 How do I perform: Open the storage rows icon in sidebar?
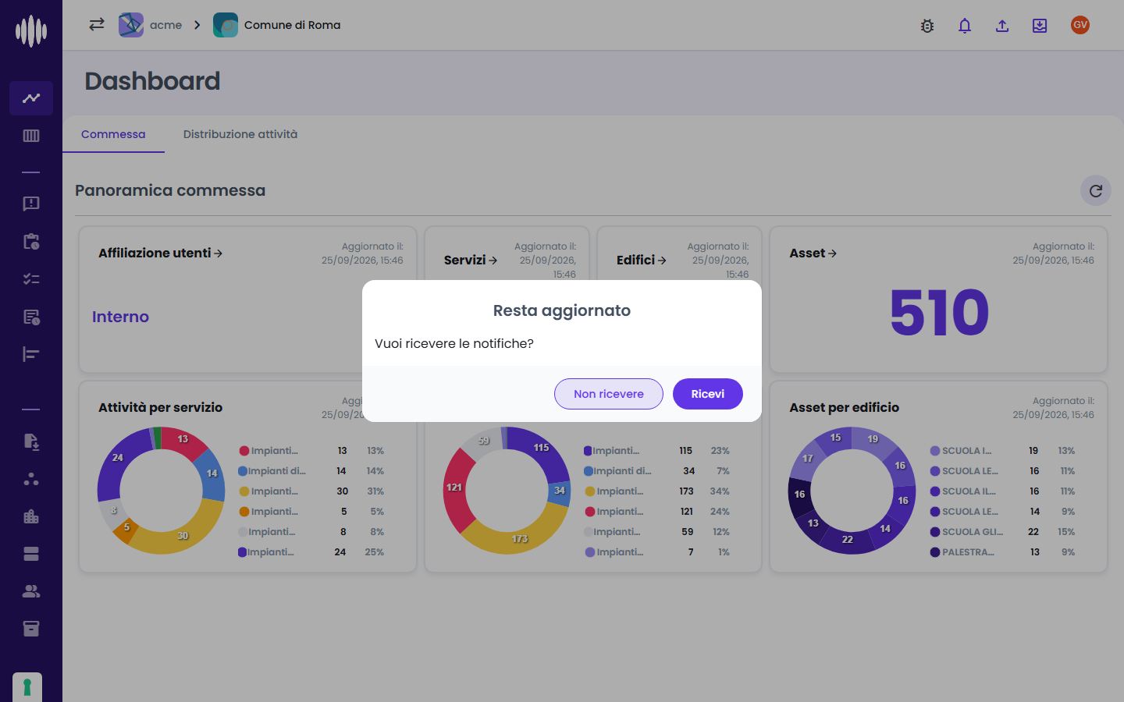tap(31, 554)
